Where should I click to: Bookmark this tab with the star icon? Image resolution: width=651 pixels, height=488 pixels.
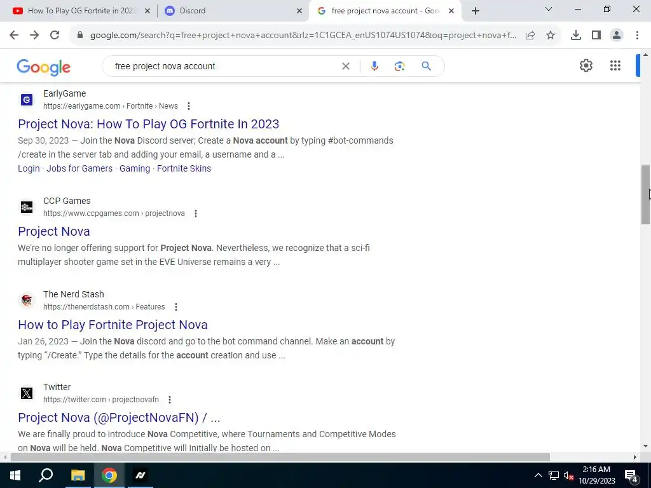click(x=551, y=36)
